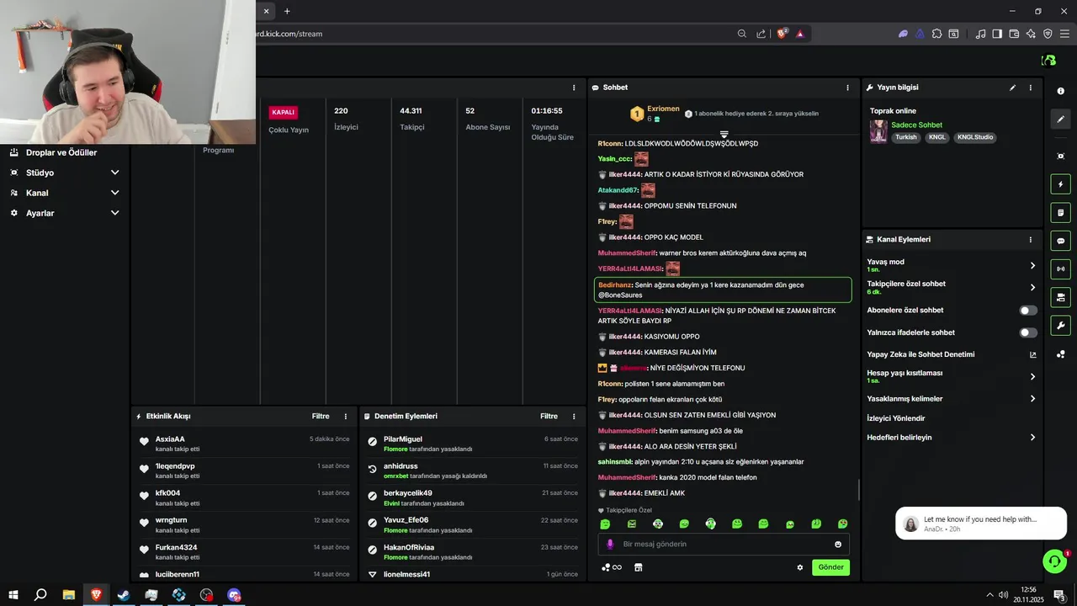Click the KAPALI multi-stream badge
1077x606 pixels.
[283, 112]
